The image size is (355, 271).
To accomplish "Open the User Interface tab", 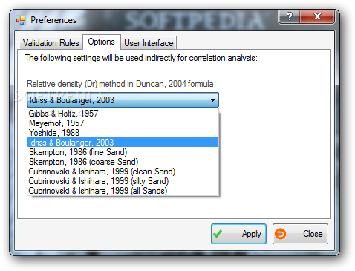I will (x=149, y=43).
